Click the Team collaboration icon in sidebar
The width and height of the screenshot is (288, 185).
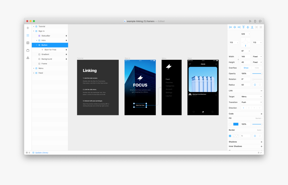28,58
